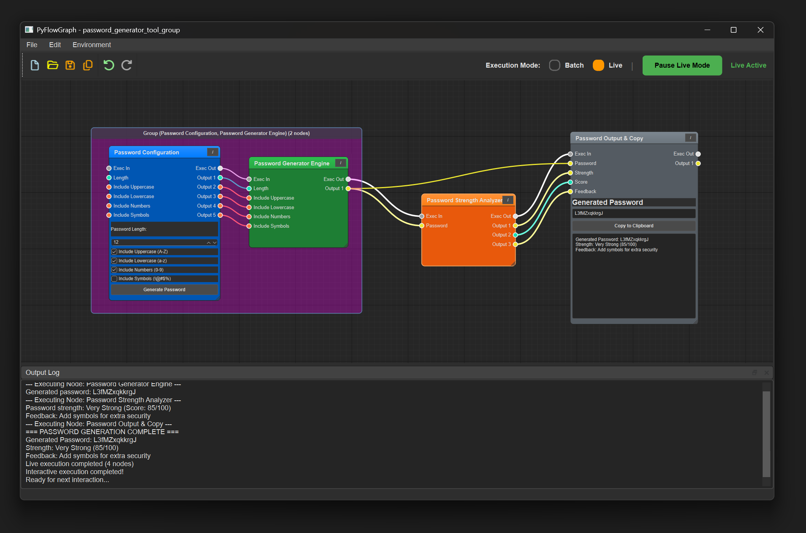
Task: Click the Open folder toolbar icon
Action: (x=52, y=65)
